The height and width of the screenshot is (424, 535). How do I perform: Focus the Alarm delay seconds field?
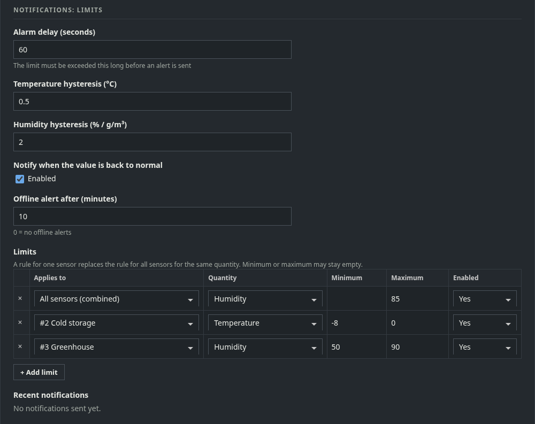152,50
